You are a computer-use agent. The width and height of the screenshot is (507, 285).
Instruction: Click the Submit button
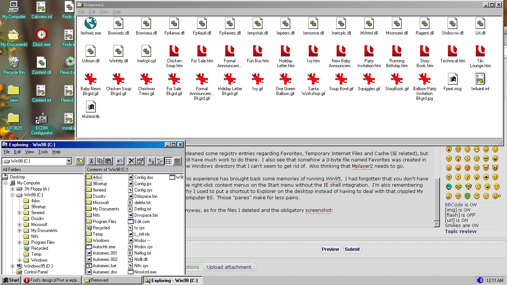point(352,249)
